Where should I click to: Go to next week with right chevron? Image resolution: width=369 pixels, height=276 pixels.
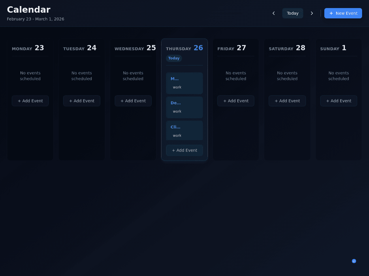[312, 13]
